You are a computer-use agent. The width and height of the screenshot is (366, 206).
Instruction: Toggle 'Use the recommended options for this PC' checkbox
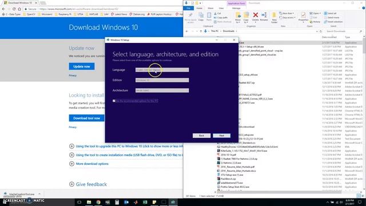pyautogui.click(x=114, y=101)
